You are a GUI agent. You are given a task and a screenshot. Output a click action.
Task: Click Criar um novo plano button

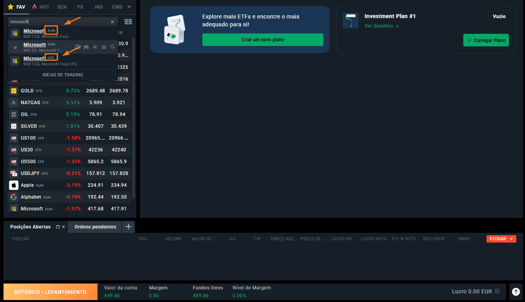click(263, 40)
